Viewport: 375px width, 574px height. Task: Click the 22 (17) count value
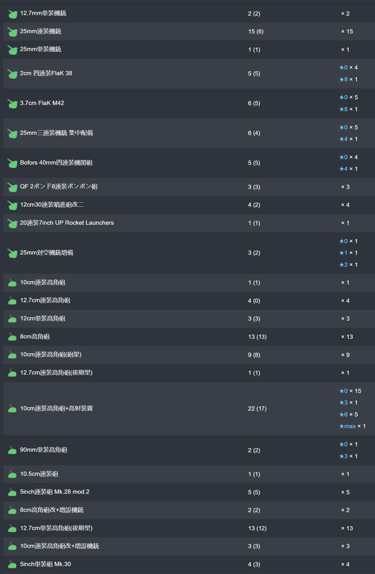257,409
